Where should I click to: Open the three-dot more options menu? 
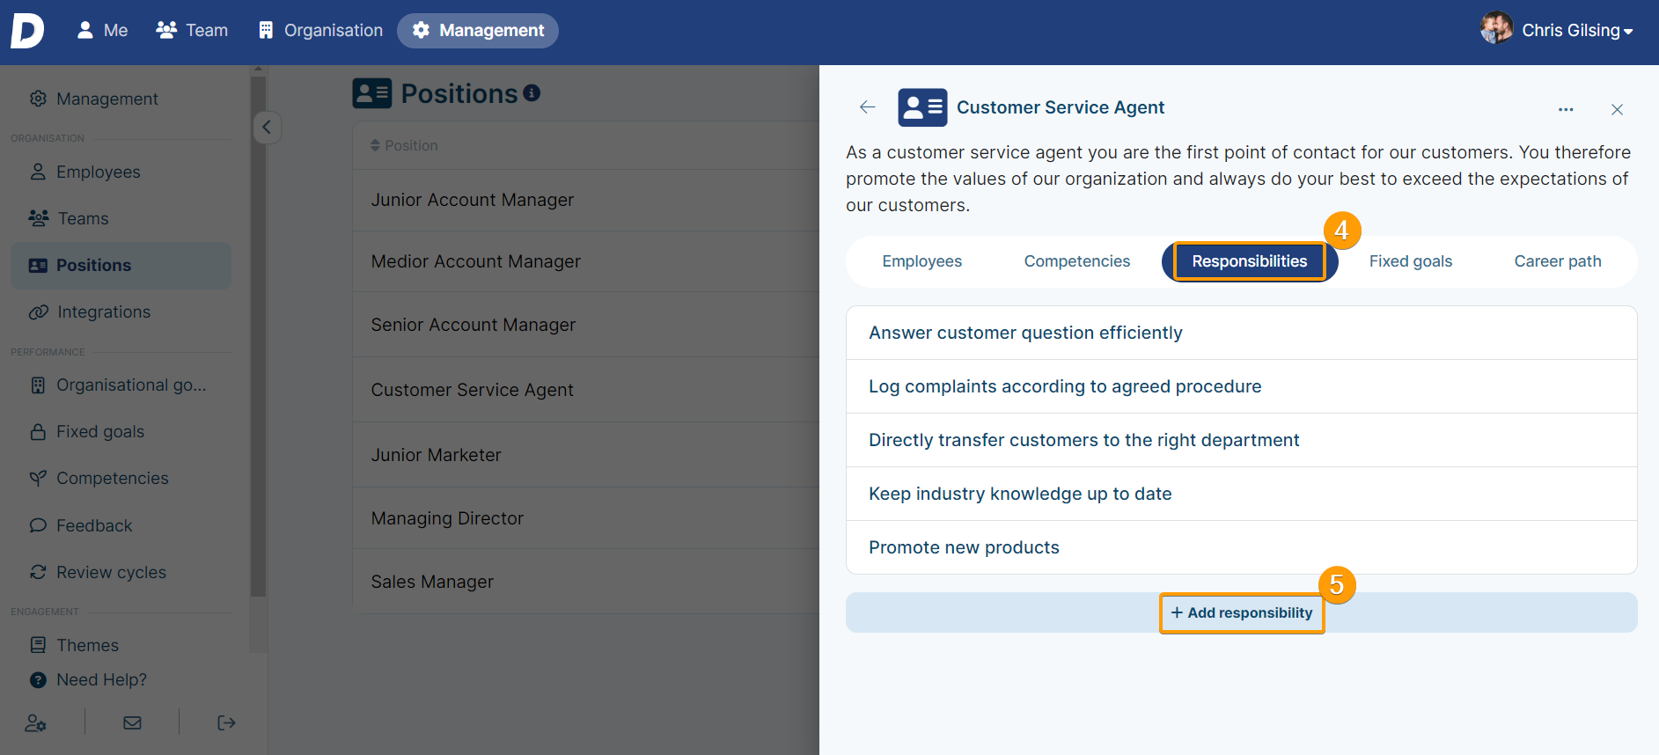pos(1566,110)
